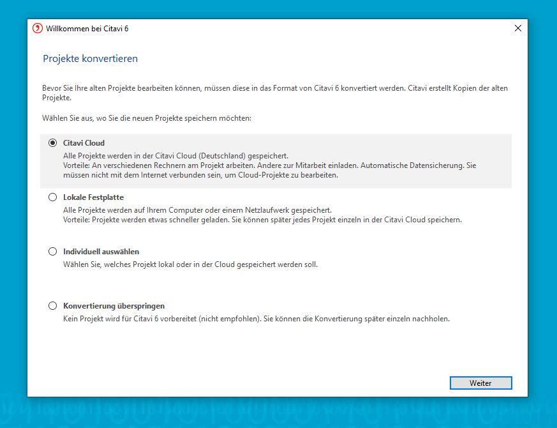Click text 'Kein Projekt wird für Citavi 6 vorbereitet'
The image size is (557, 428).
coord(256,319)
